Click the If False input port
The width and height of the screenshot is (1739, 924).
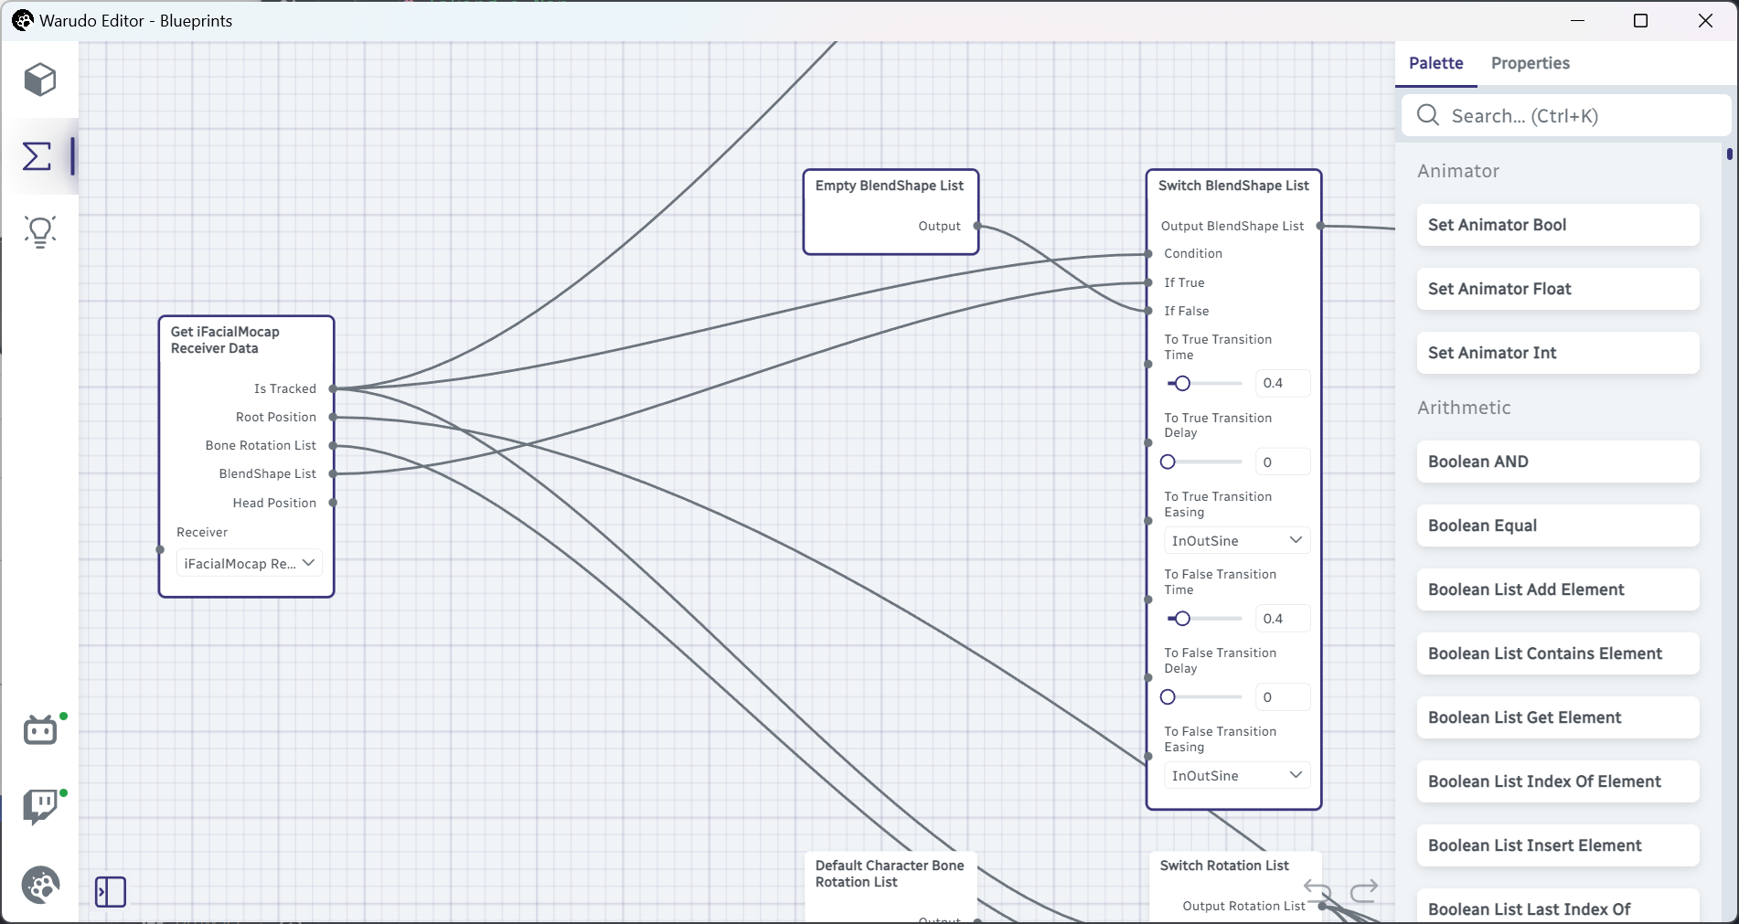click(1148, 311)
